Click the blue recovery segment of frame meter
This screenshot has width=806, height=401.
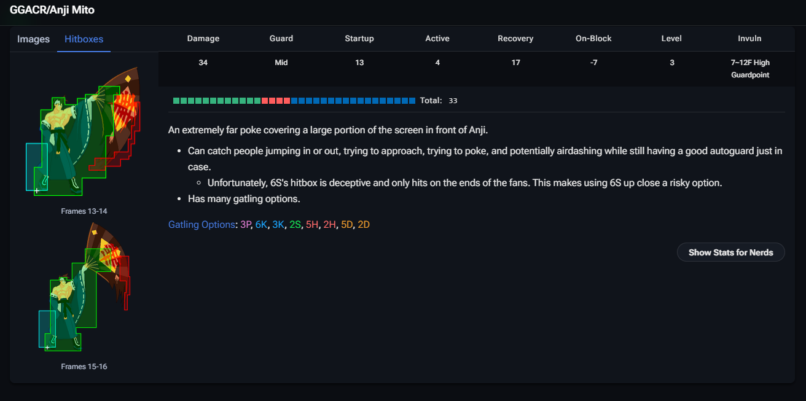click(x=353, y=101)
